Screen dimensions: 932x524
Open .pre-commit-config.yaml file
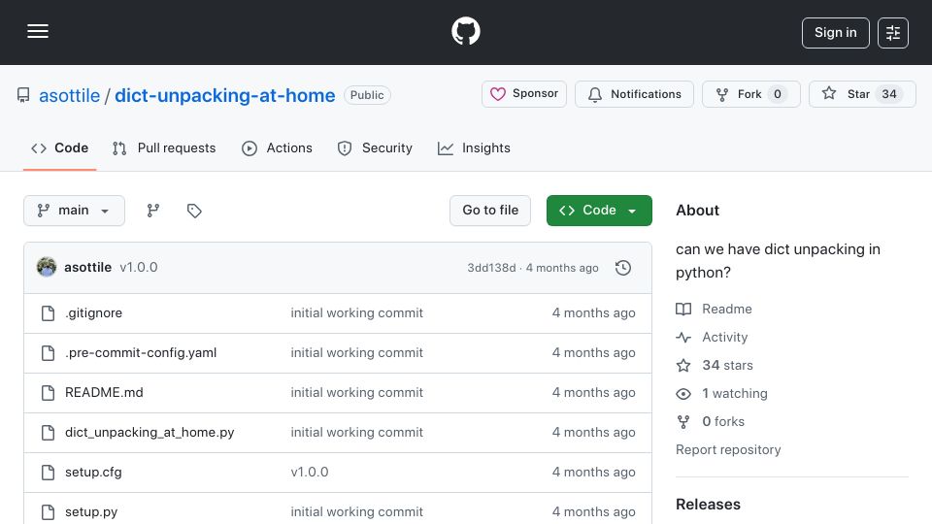click(x=141, y=353)
